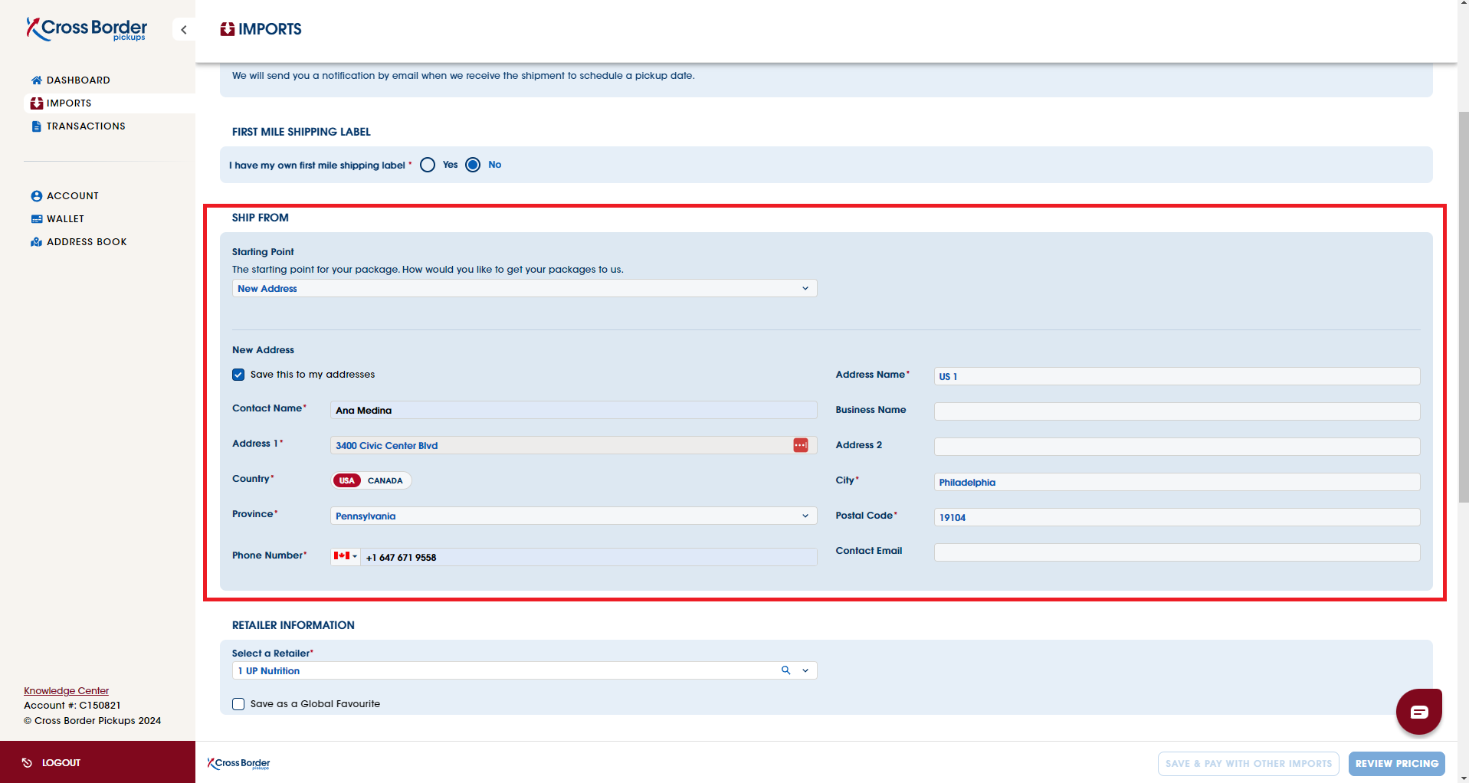
Task: Click the Cross Border Pickups logo
Action: point(87,29)
